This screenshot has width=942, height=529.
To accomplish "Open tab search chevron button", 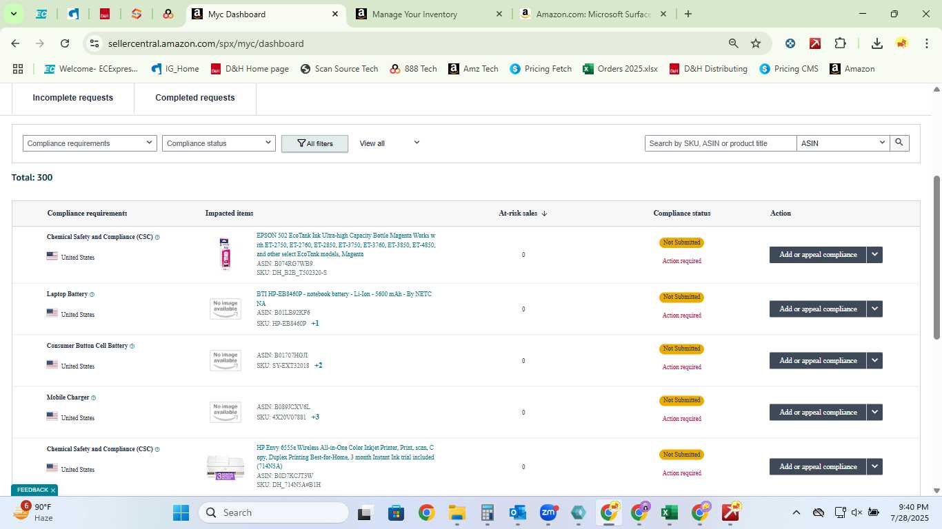I will pos(13,14).
